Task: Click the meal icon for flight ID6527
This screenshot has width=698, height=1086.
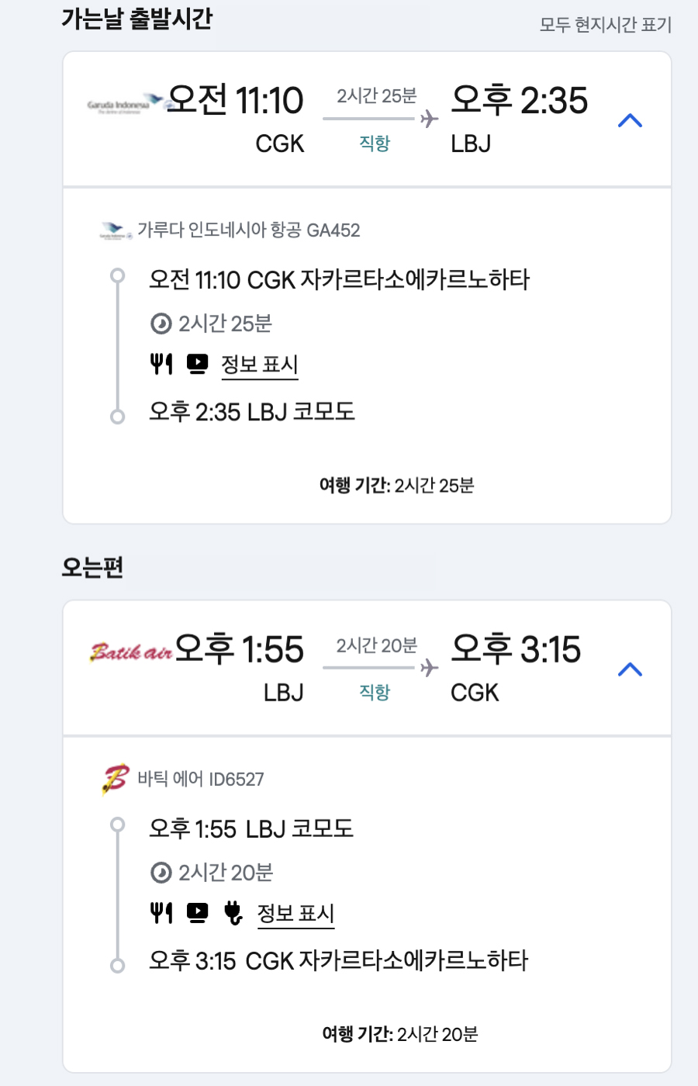Action: click(161, 913)
